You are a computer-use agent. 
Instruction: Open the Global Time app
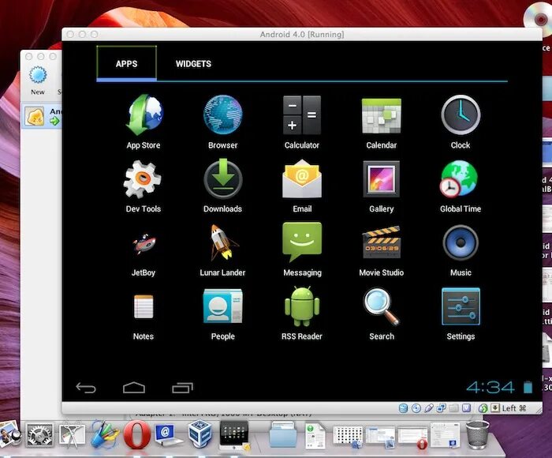(x=461, y=186)
